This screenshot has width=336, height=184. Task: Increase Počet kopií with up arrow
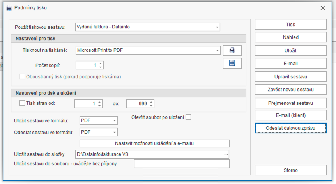(101, 64)
